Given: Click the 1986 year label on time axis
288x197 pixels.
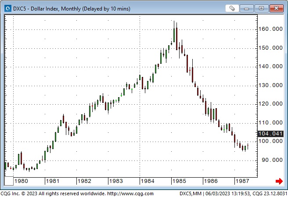Looking at the screenshot, I should point(211,181).
